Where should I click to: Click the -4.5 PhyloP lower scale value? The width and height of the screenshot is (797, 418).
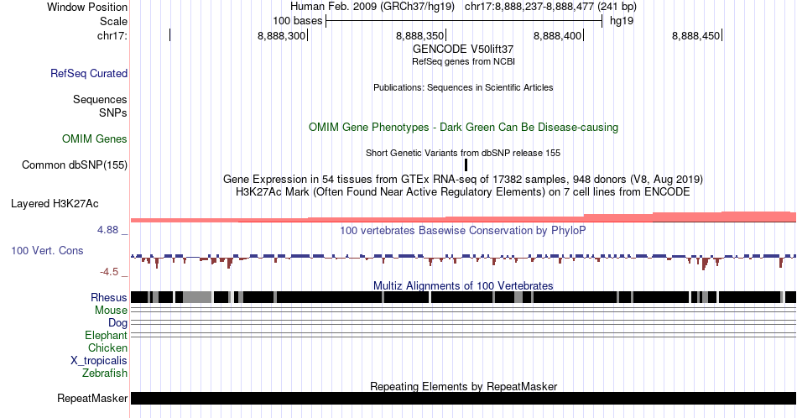coord(109,272)
